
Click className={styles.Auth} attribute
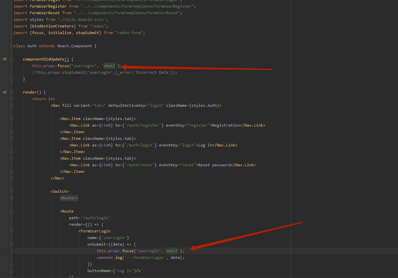192,105
